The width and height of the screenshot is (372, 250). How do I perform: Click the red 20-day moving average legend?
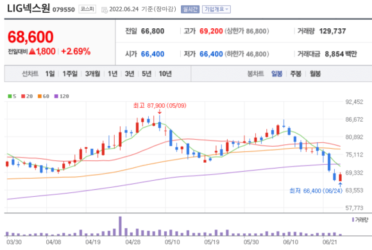[x=27, y=96]
